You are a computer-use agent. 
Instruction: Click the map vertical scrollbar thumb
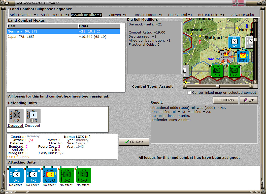pos(255,39)
